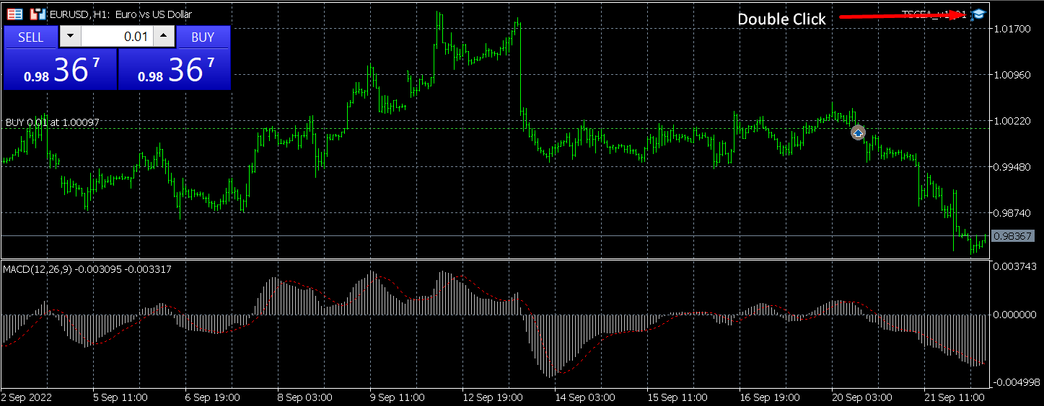The height and width of the screenshot is (406, 1044).
Task: Decrease trade volume with down arrow
Action: tap(70, 37)
